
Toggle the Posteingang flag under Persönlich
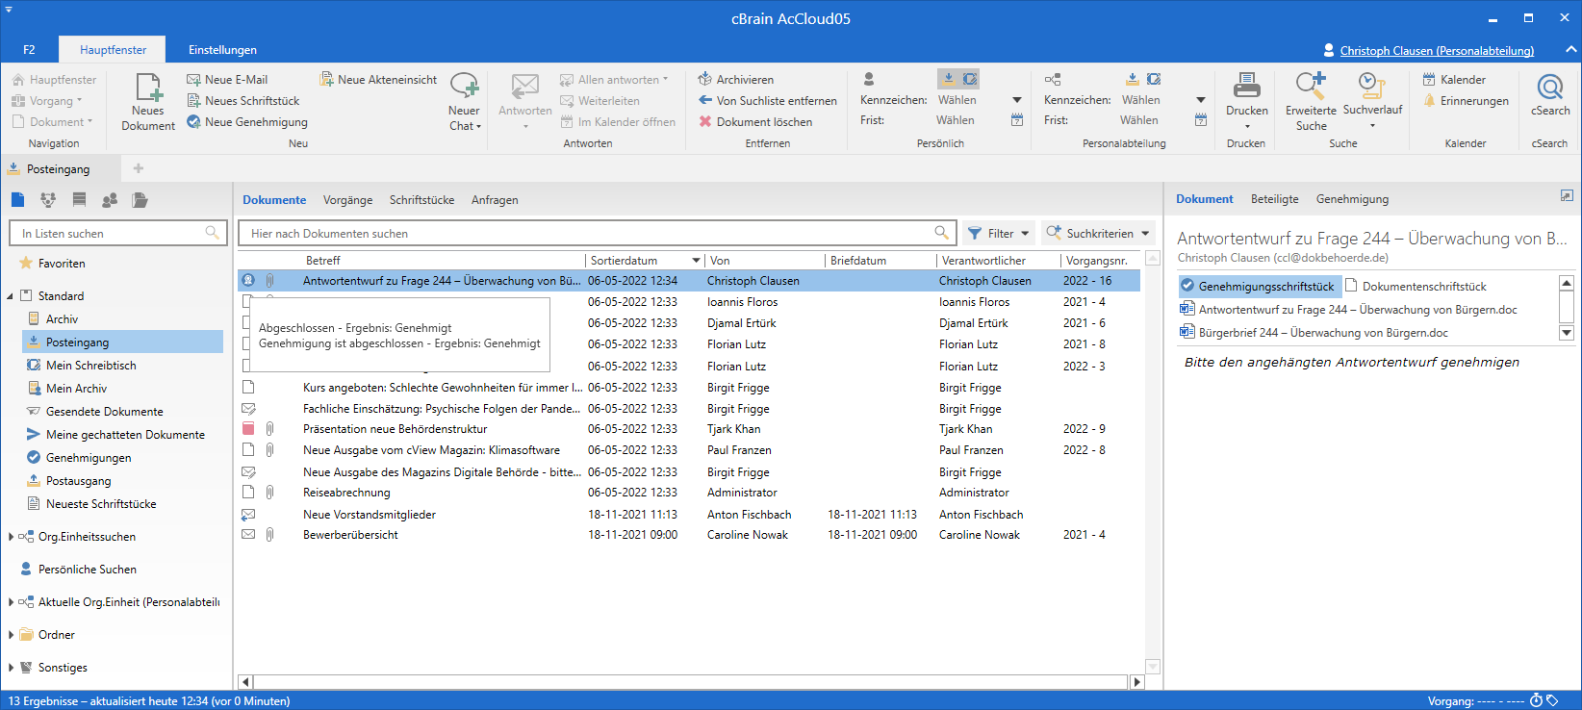pos(949,79)
